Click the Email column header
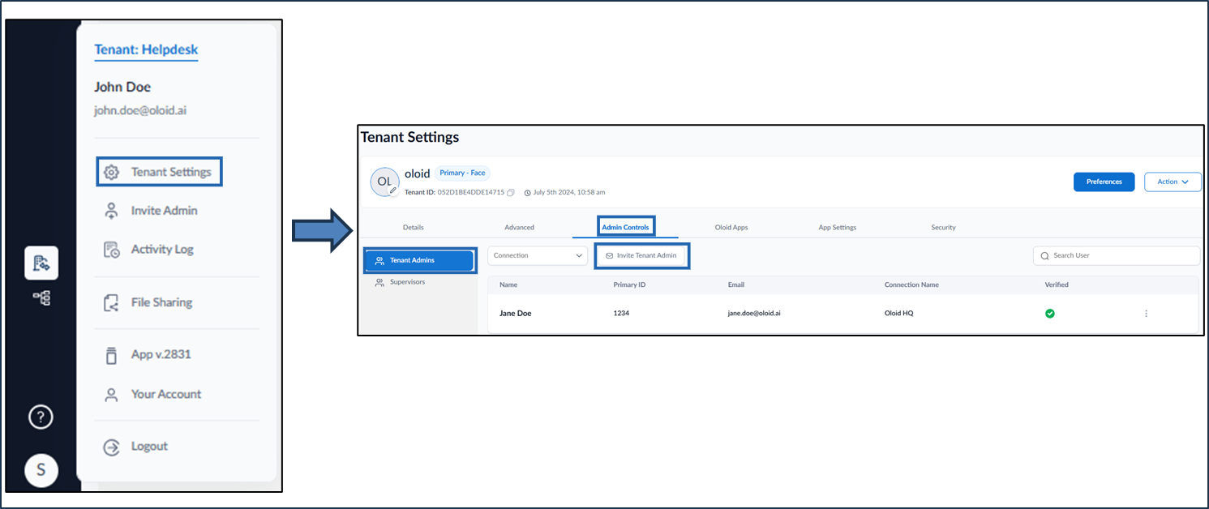The height and width of the screenshot is (509, 1209). (736, 284)
